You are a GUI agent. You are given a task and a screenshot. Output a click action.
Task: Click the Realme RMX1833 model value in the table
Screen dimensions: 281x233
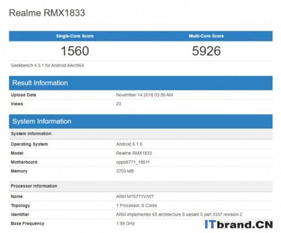(x=134, y=153)
